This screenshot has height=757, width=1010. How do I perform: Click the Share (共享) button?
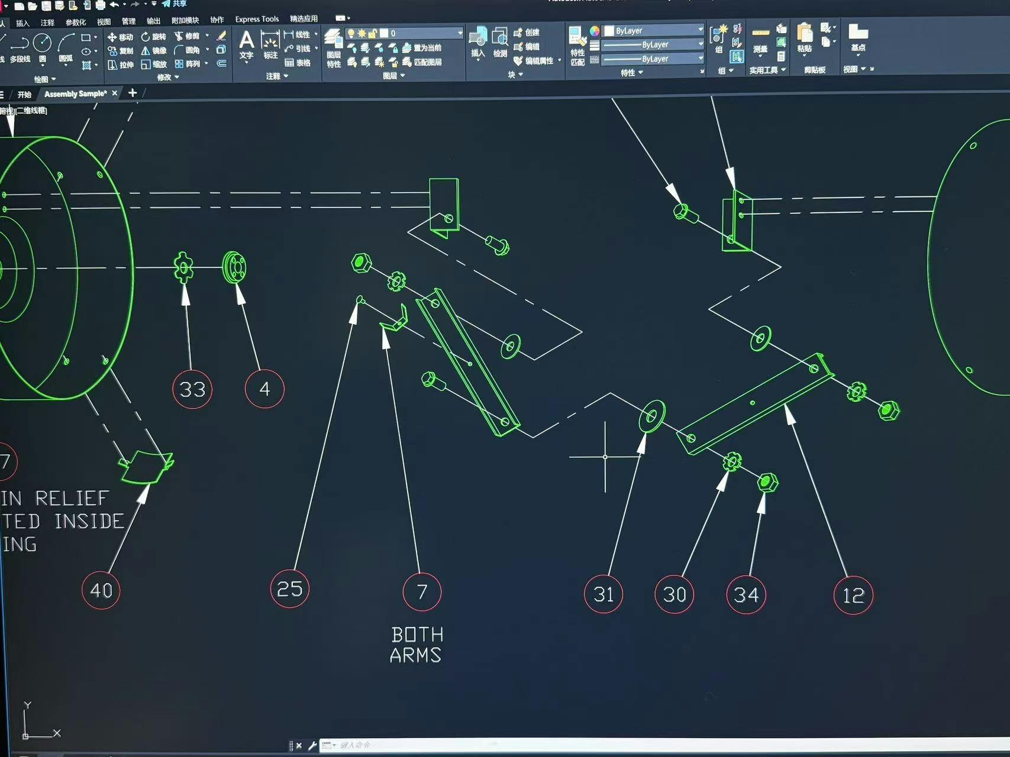click(x=175, y=4)
